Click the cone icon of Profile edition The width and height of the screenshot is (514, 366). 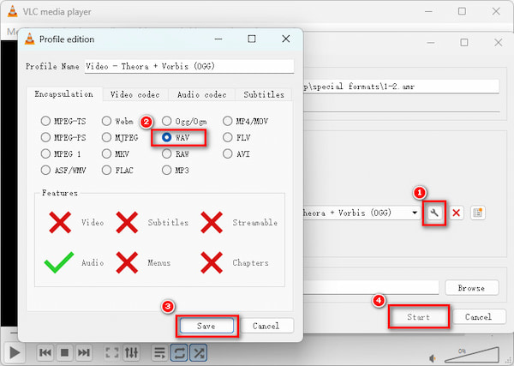[x=29, y=39]
